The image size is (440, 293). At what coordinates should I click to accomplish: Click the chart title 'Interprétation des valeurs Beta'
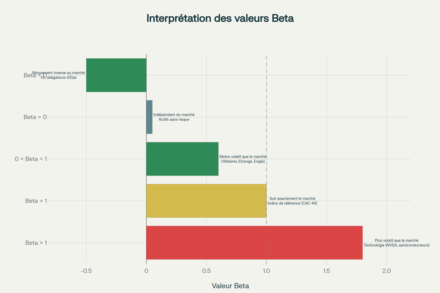[220, 18]
